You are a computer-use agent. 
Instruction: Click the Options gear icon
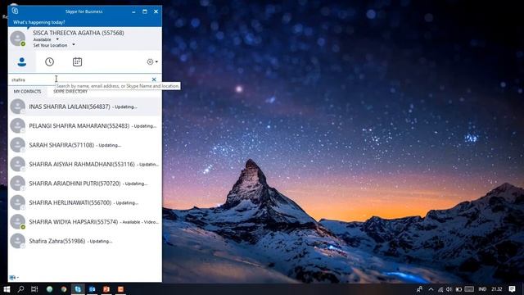coord(150,62)
